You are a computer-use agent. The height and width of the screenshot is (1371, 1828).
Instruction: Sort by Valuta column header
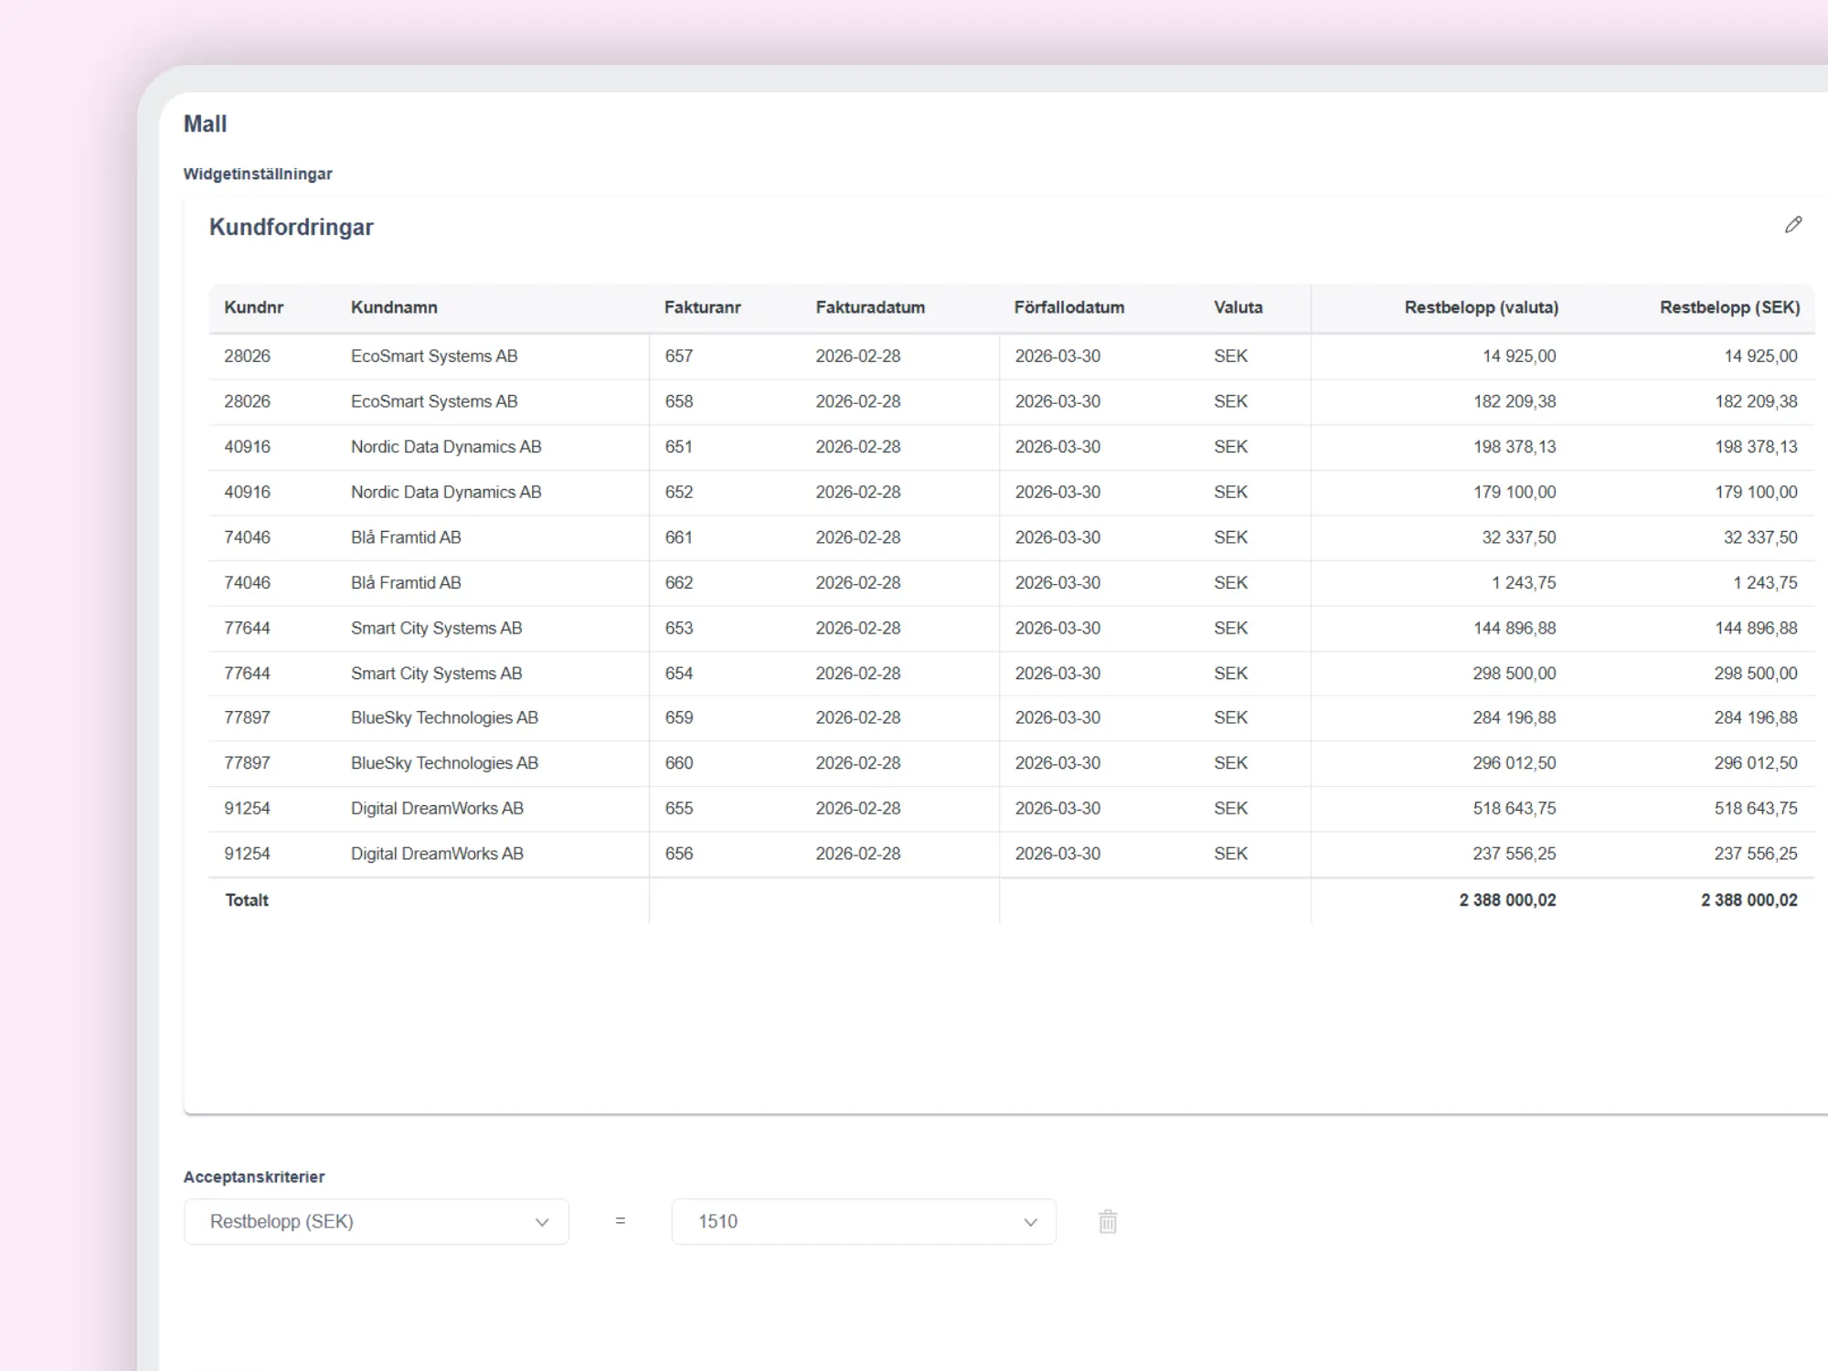pos(1238,307)
